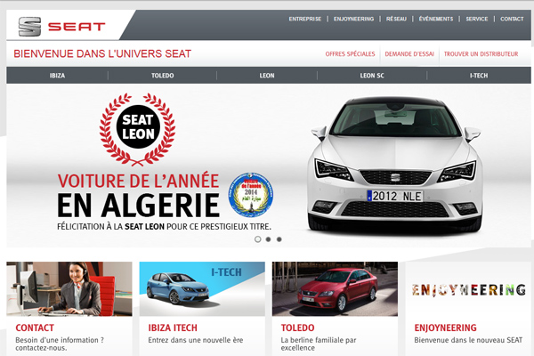534x356 pixels.
Task: Switch to the third carousel slide dot
Action: pos(279,239)
